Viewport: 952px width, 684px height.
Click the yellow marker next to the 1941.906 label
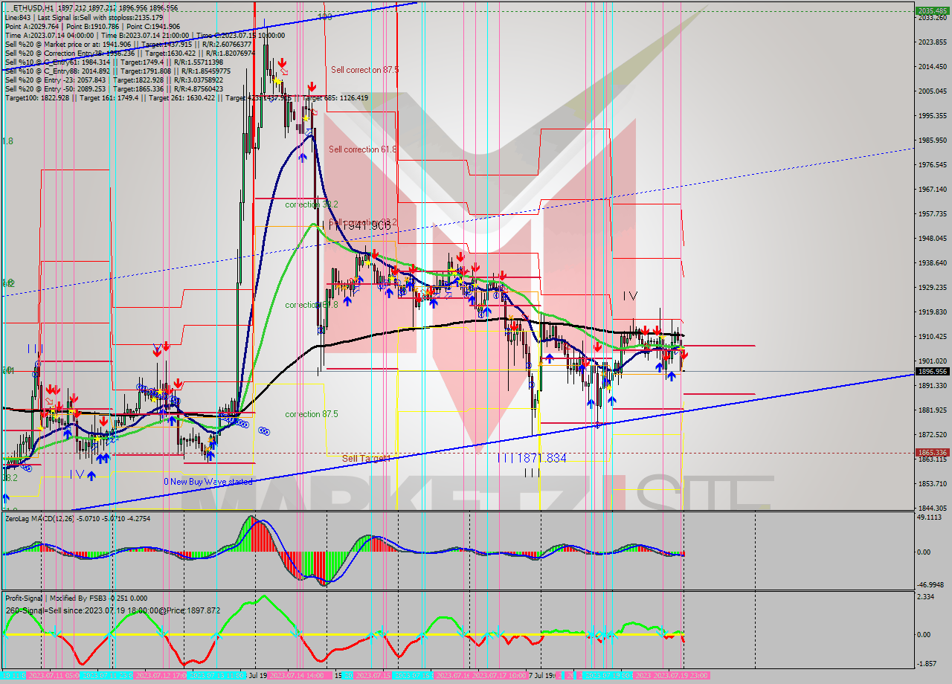click(368, 262)
